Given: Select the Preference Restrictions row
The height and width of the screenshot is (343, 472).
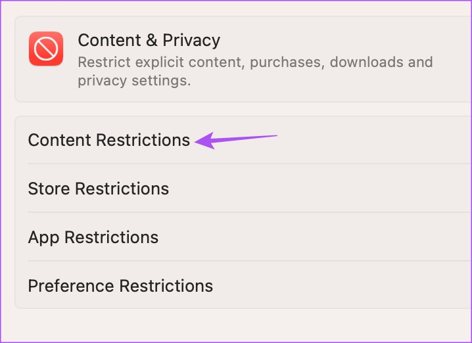Looking at the screenshot, I should (x=120, y=286).
